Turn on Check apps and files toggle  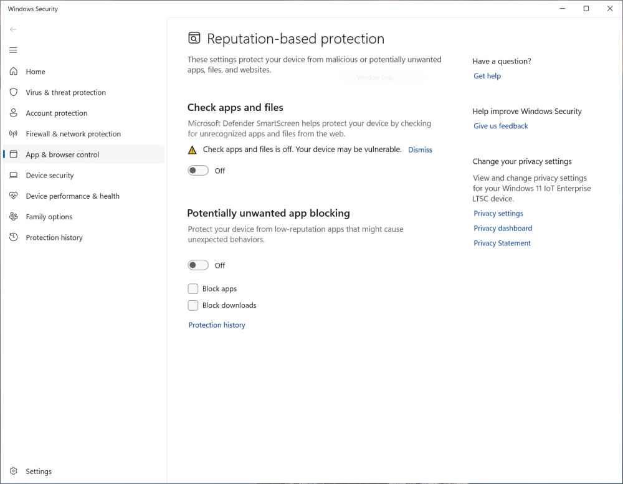point(198,171)
